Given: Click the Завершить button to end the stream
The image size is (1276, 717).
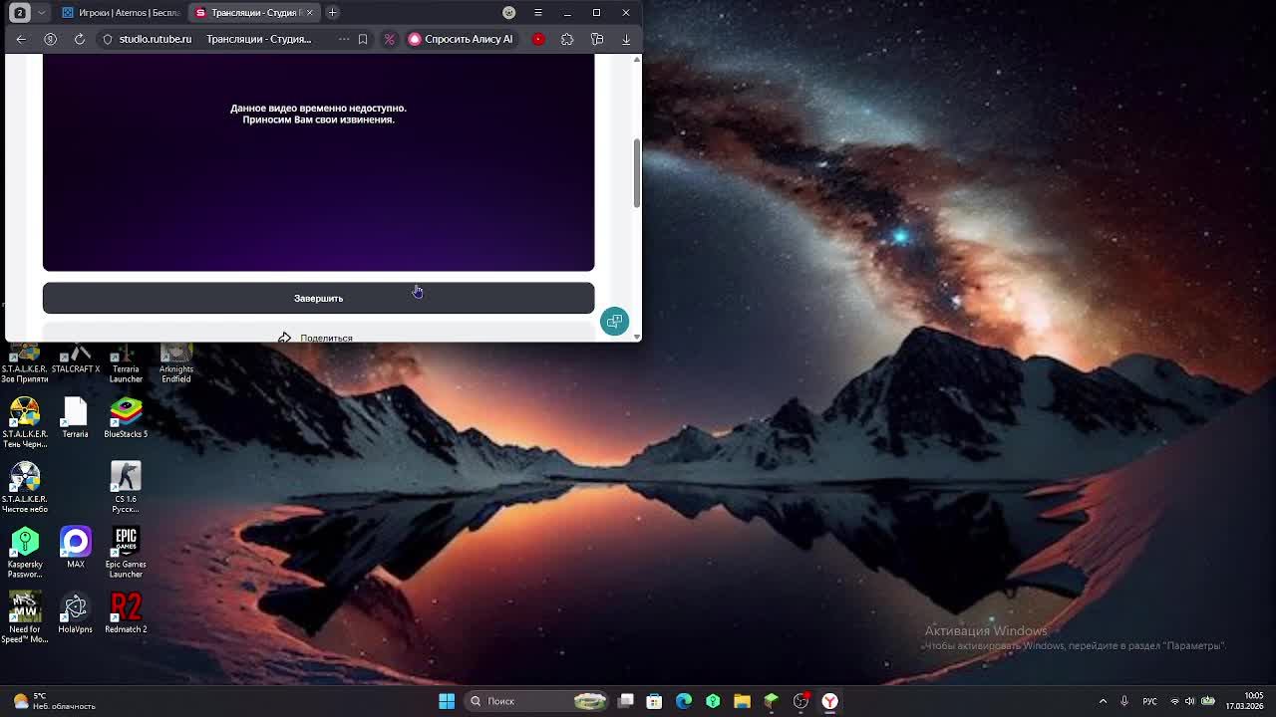Looking at the screenshot, I should pyautogui.click(x=318, y=298).
